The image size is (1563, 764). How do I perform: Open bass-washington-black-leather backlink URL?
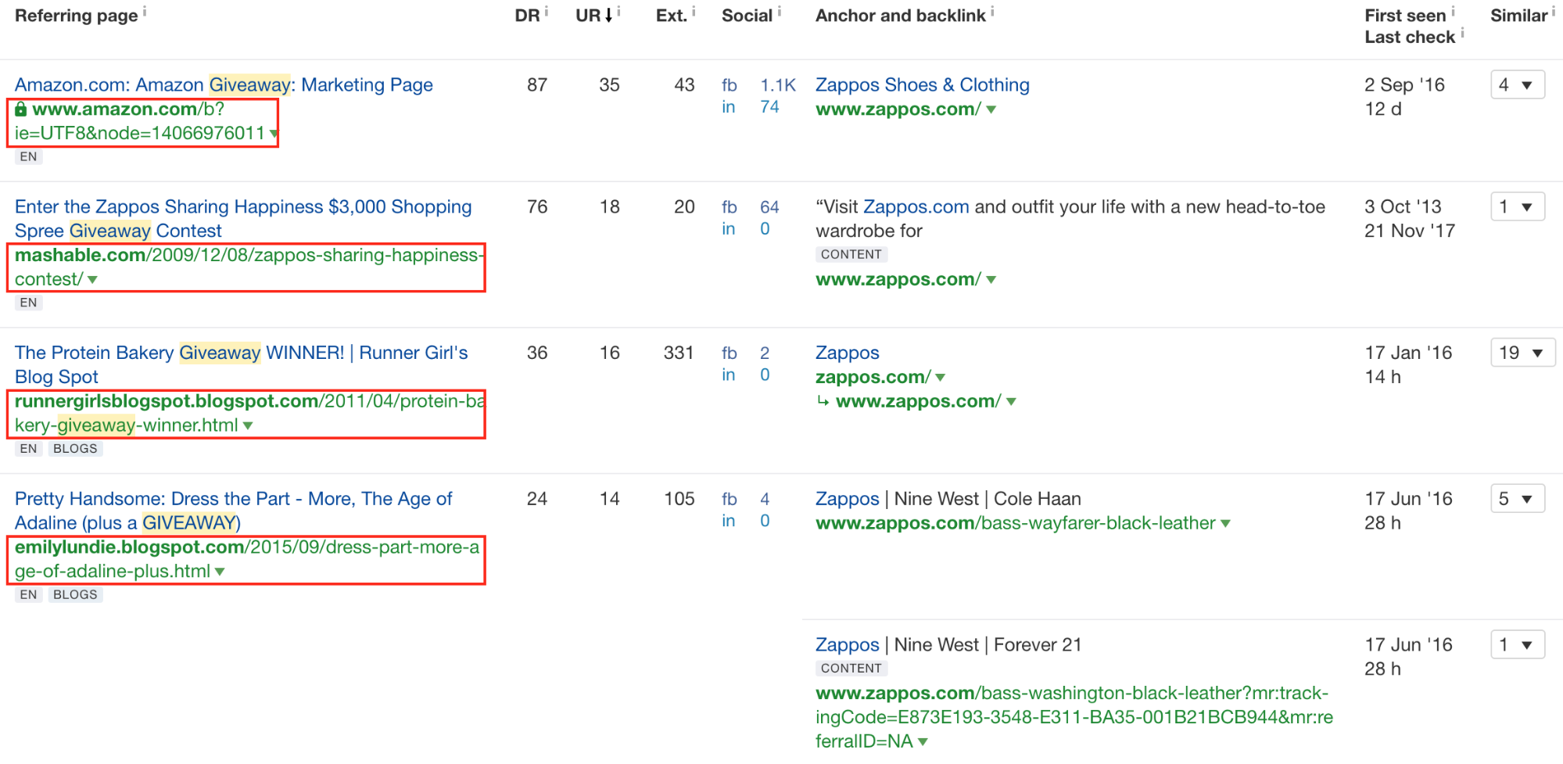(1074, 716)
